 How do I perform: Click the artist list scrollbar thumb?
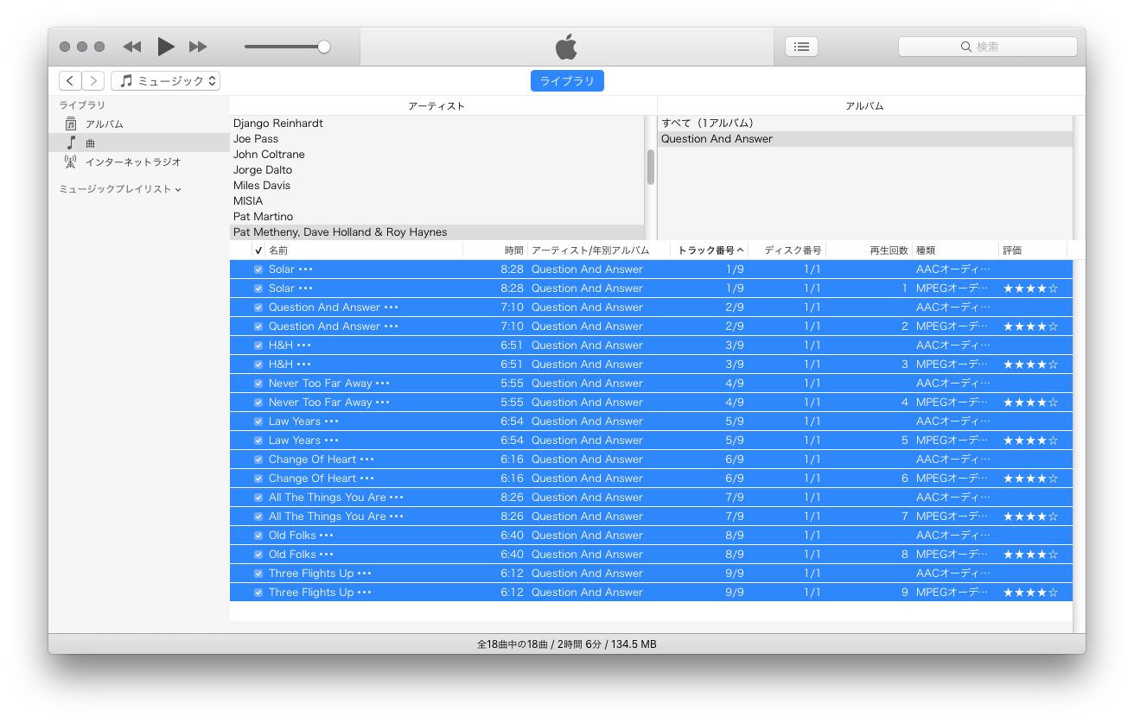click(x=651, y=167)
